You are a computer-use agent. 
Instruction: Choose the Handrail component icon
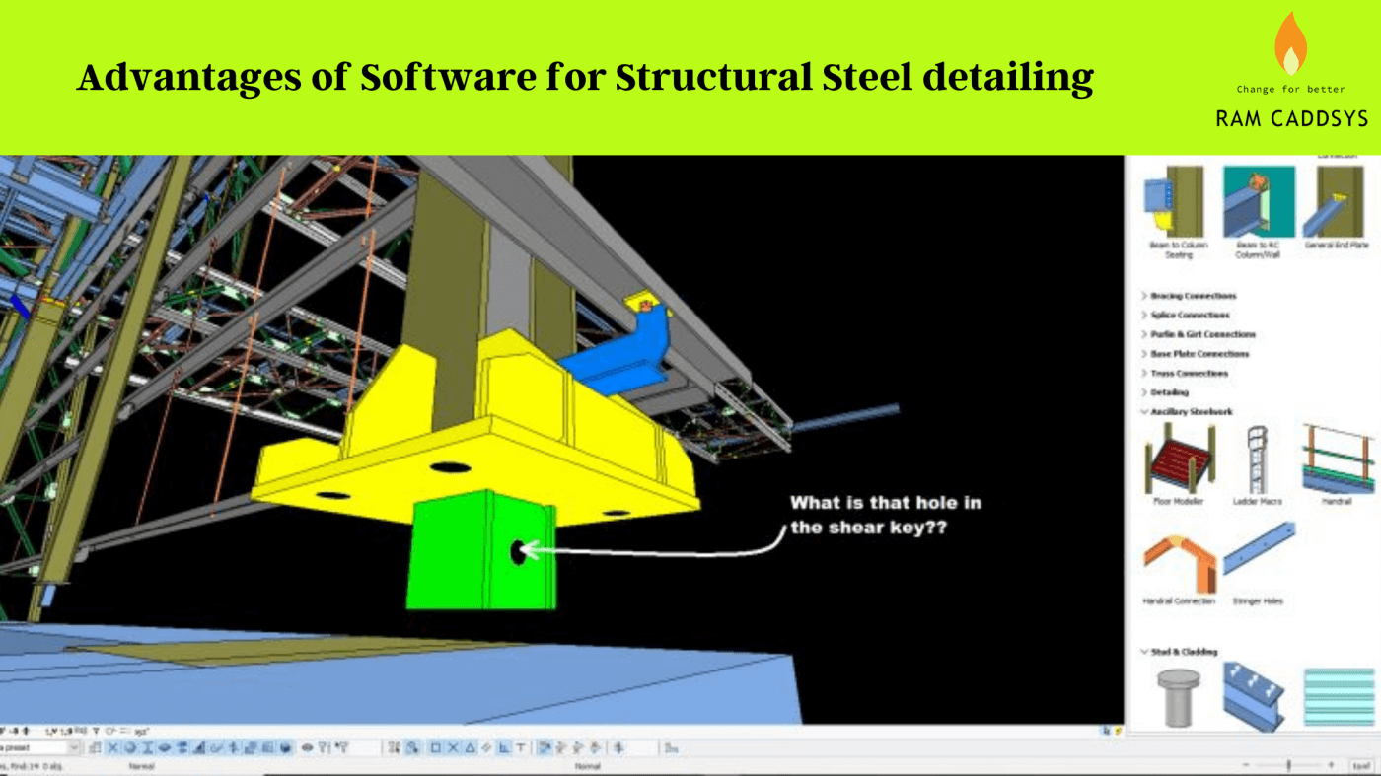[x=1338, y=458]
